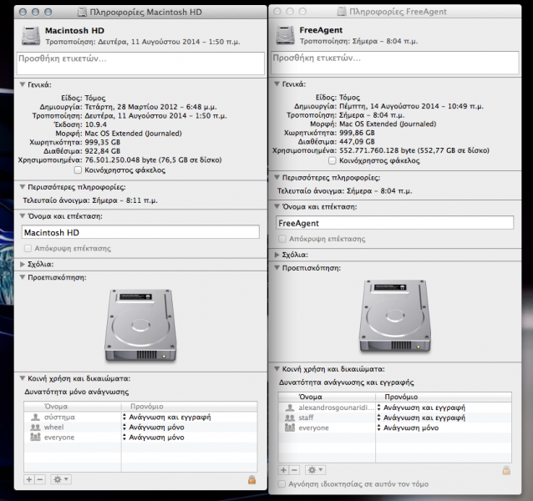The width and height of the screenshot is (533, 501).
Task: Select everyone icon in Macintosh HD permissions
Action: click(x=35, y=438)
